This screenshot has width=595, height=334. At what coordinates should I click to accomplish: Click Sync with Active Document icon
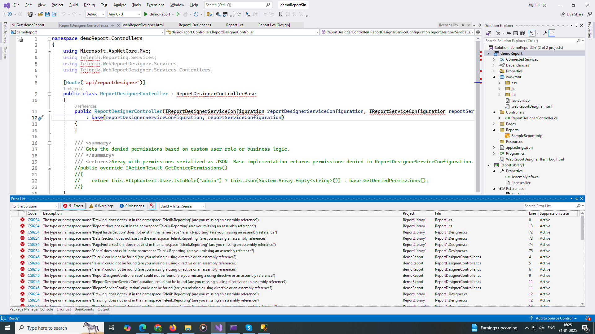tap(509, 33)
